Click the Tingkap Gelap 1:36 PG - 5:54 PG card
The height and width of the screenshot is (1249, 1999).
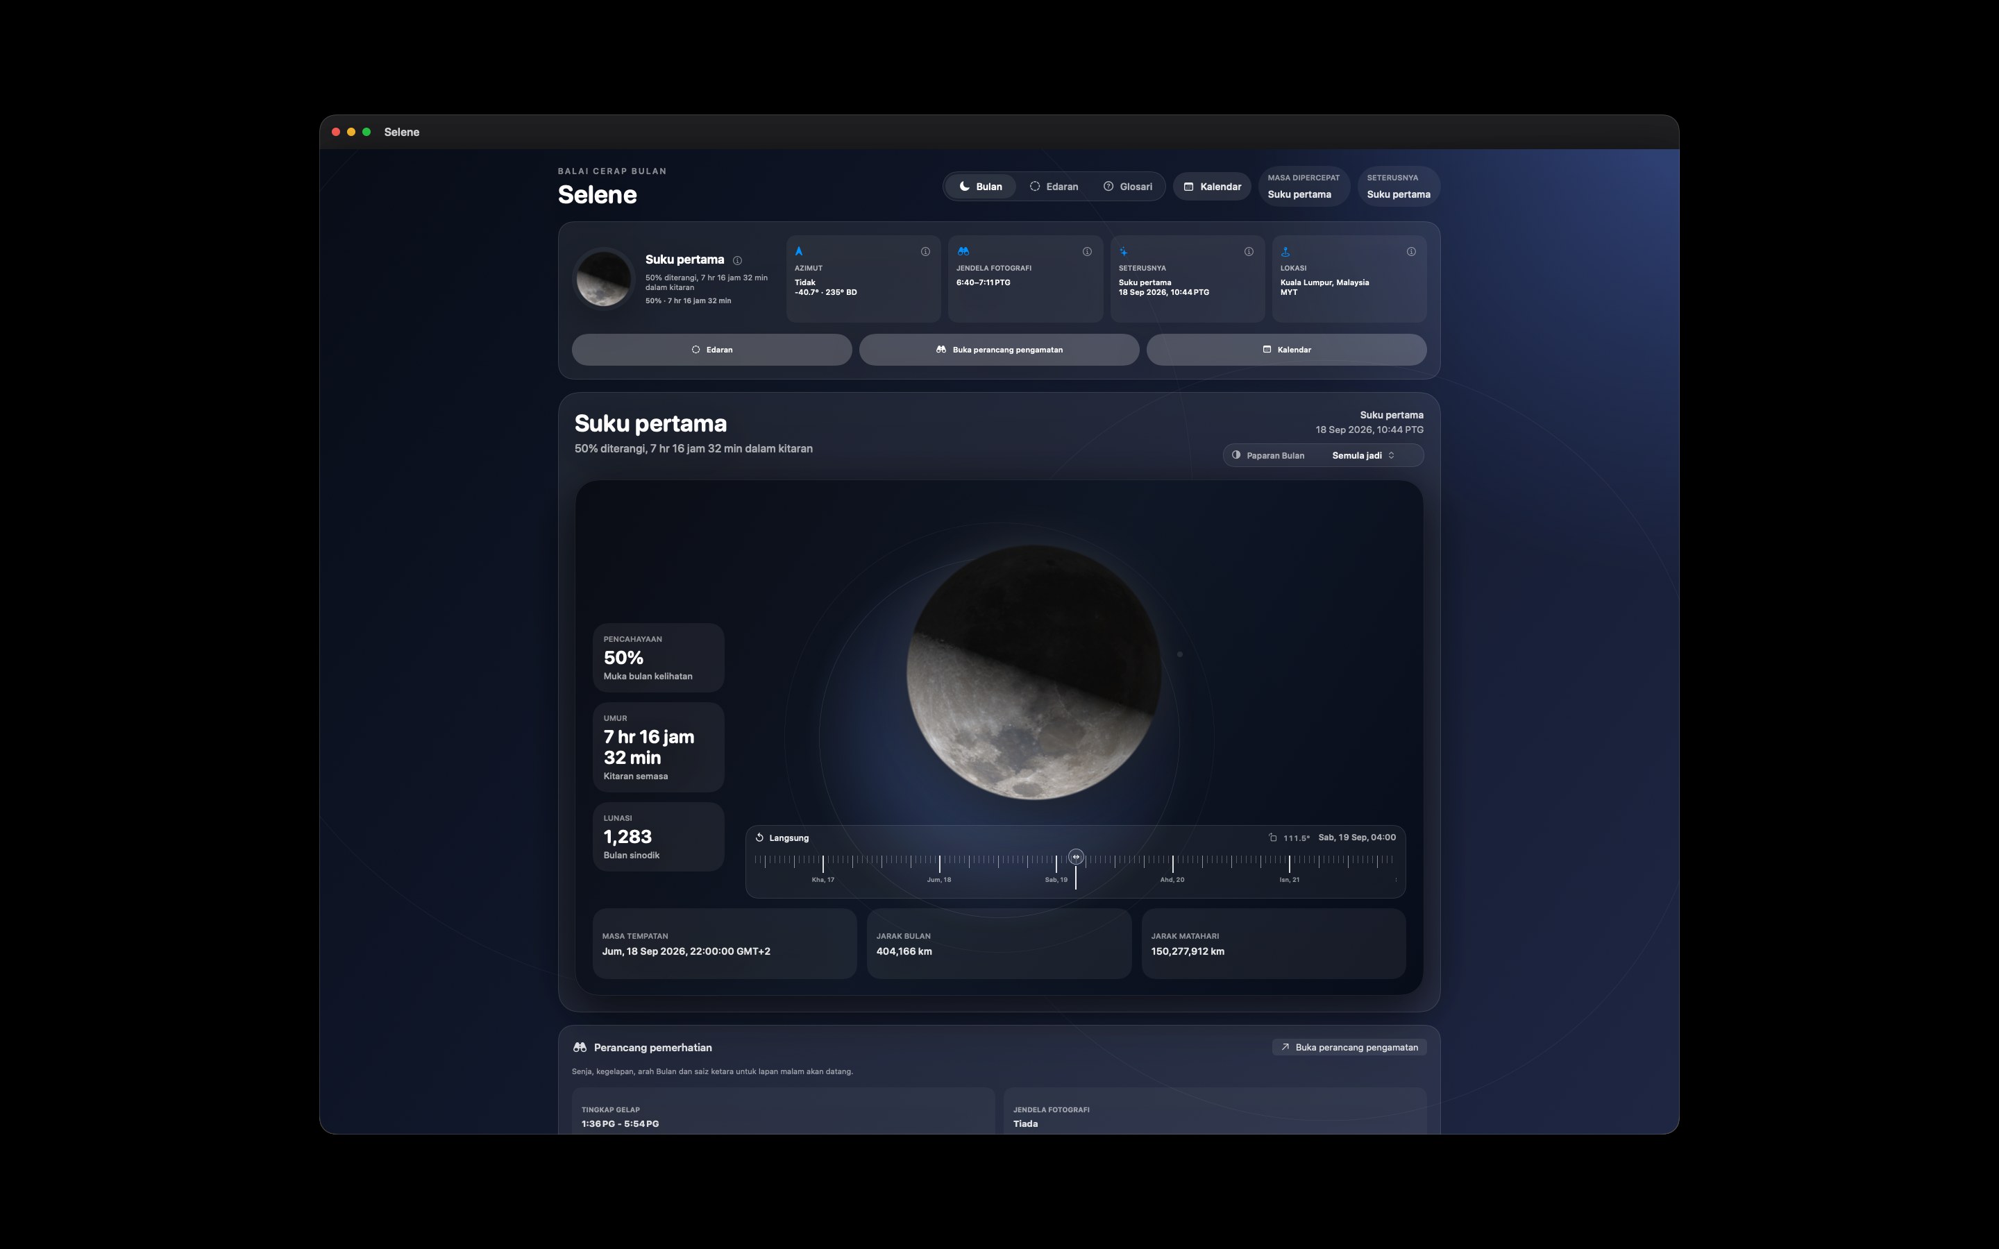[x=783, y=1111]
